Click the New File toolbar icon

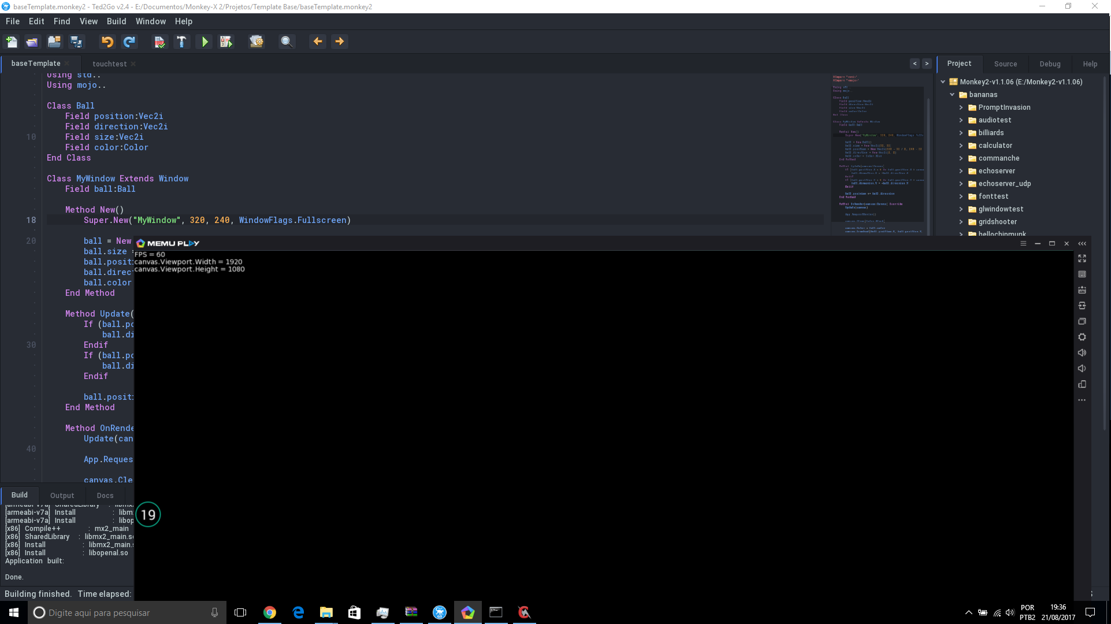point(12,42)
